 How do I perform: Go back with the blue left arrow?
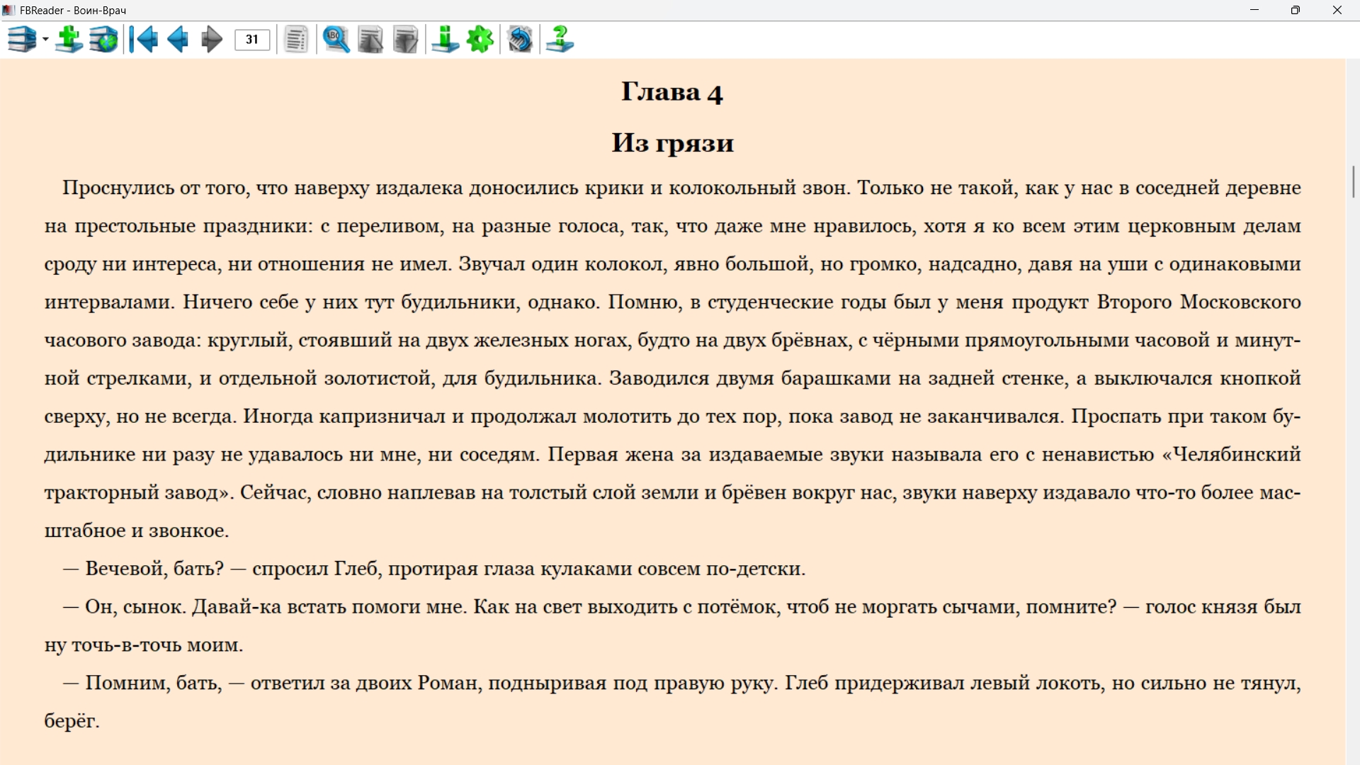(178, 40)
